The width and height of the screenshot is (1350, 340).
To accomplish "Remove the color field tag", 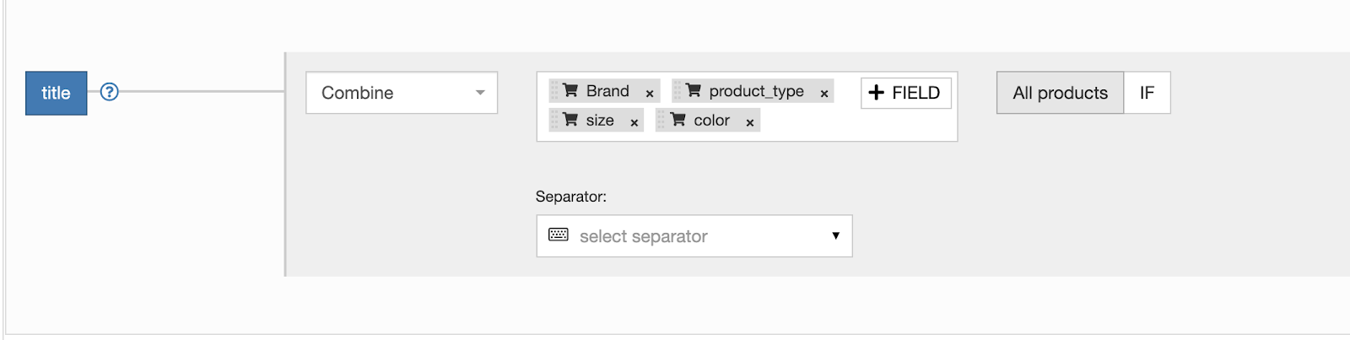I will tap(749, 123).
